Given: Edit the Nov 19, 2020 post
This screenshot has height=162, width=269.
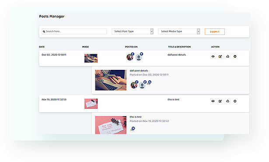Looking at the screenshot, I should [x=220, y=101].
